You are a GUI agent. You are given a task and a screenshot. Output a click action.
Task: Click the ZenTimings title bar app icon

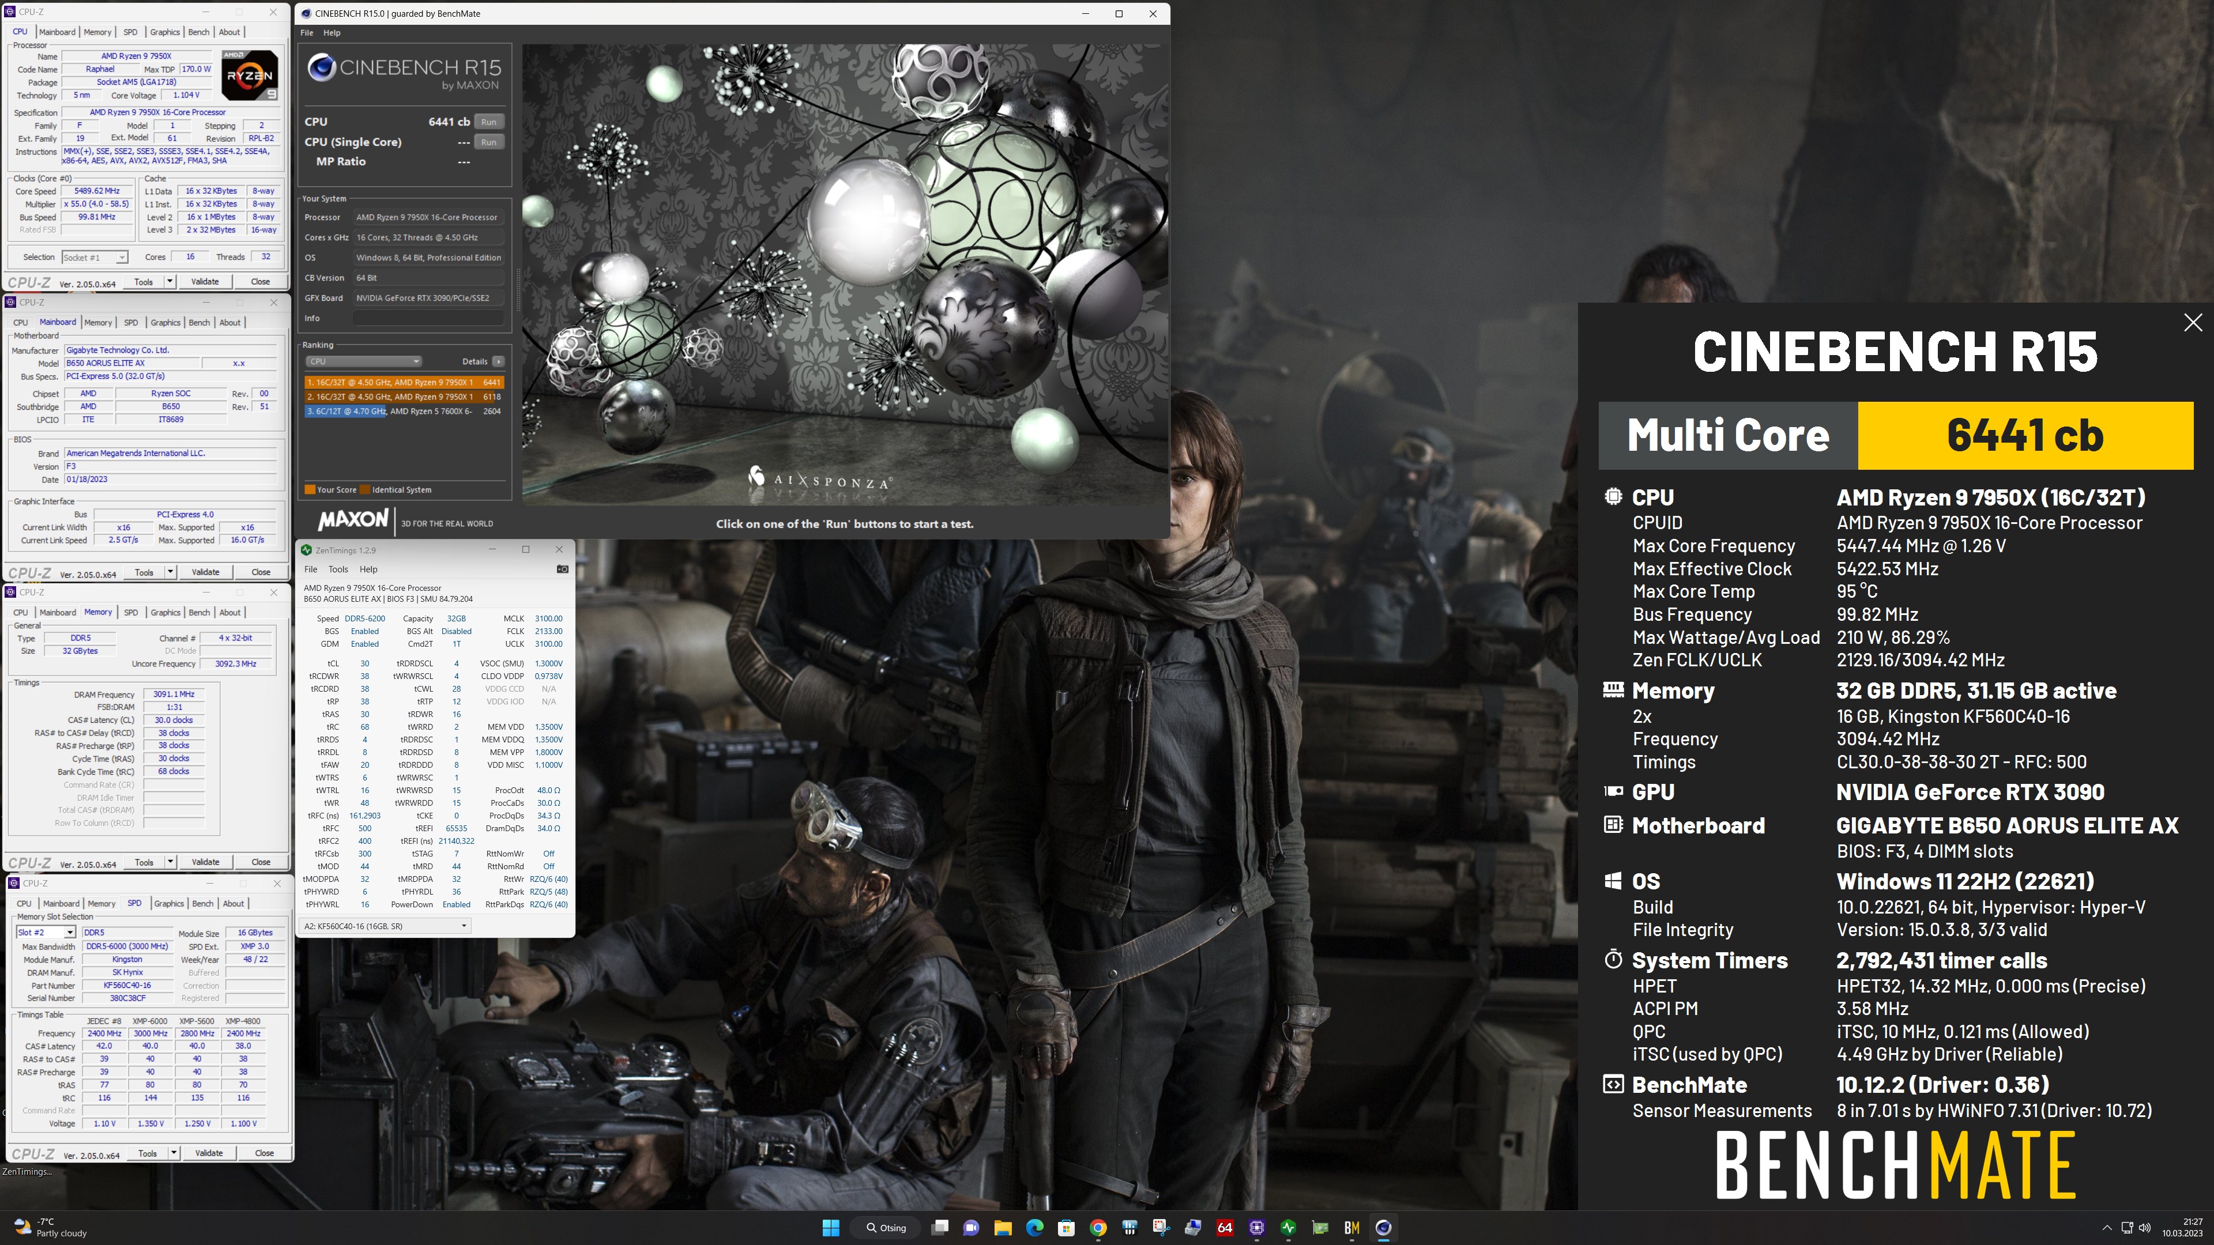[x=307, y=550]
